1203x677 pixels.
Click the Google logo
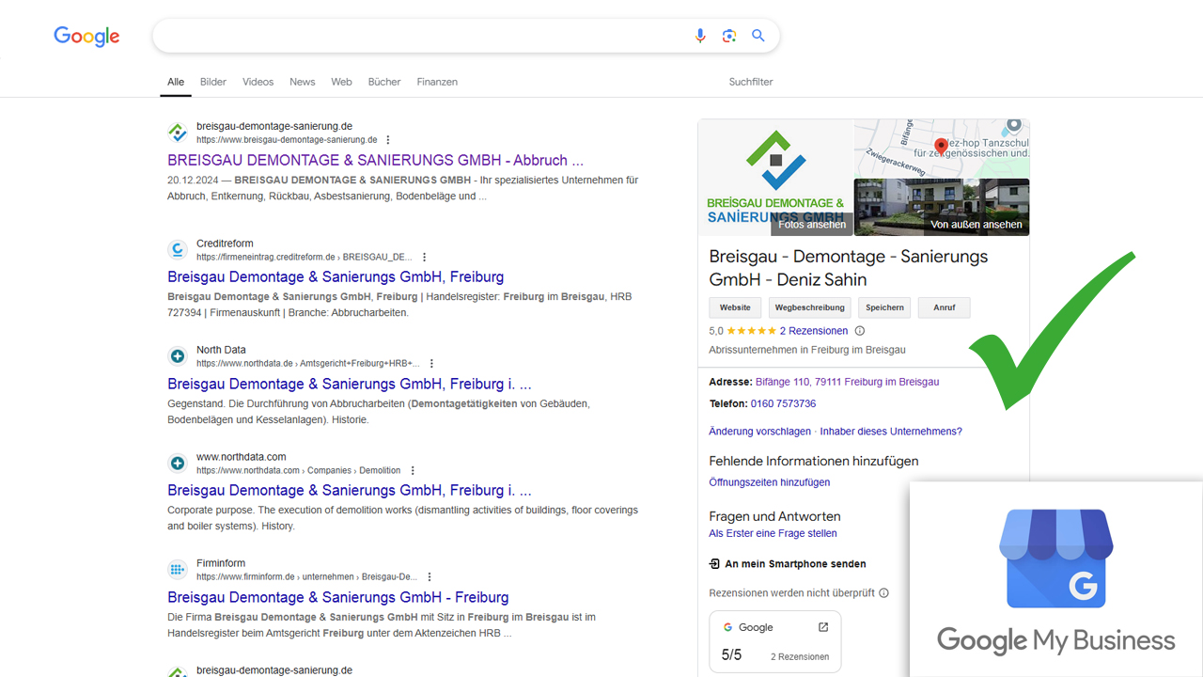(86, 37)
